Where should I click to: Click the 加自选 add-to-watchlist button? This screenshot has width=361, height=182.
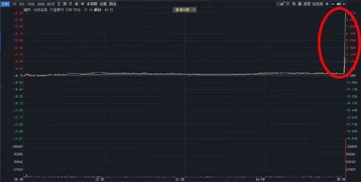[x=317, y=4]
